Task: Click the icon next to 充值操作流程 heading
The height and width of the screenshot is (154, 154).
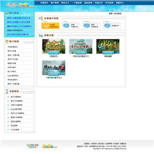Action: pyautogui.click(x=41, y=18)
